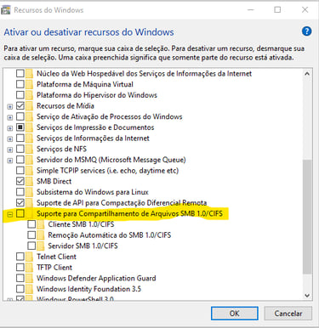319x328 pixels.
Task: Click the folder icon beside Servidor SMB 1.0/CIFS
Action: 41,246
